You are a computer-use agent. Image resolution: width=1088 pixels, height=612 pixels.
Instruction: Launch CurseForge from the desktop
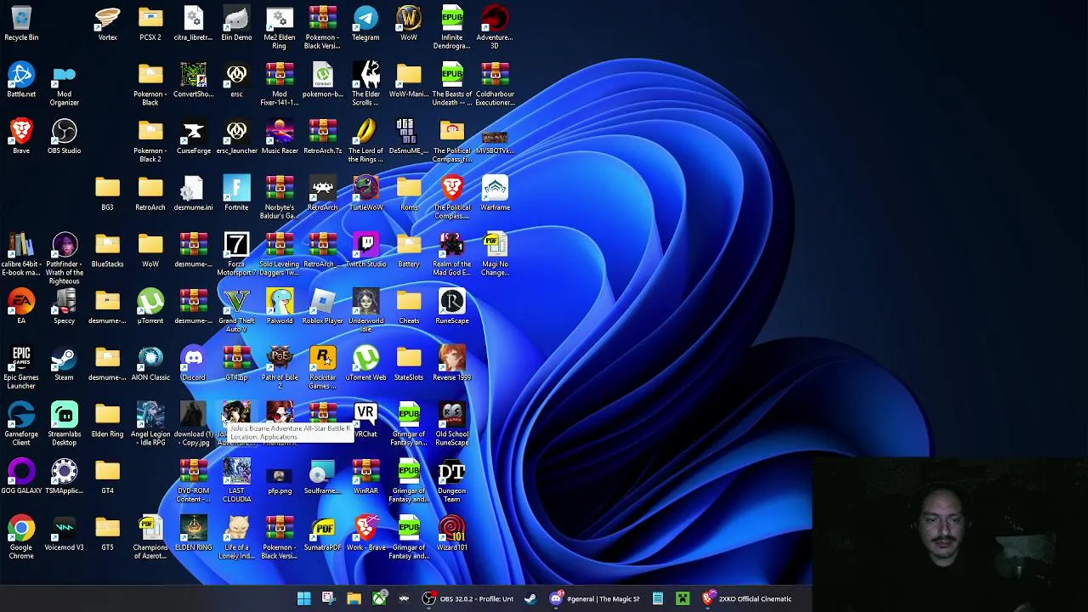click(194, 137)
